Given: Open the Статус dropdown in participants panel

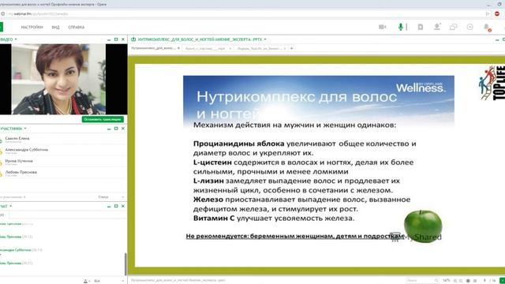Looking at the screenshot, I should (111, 196).
